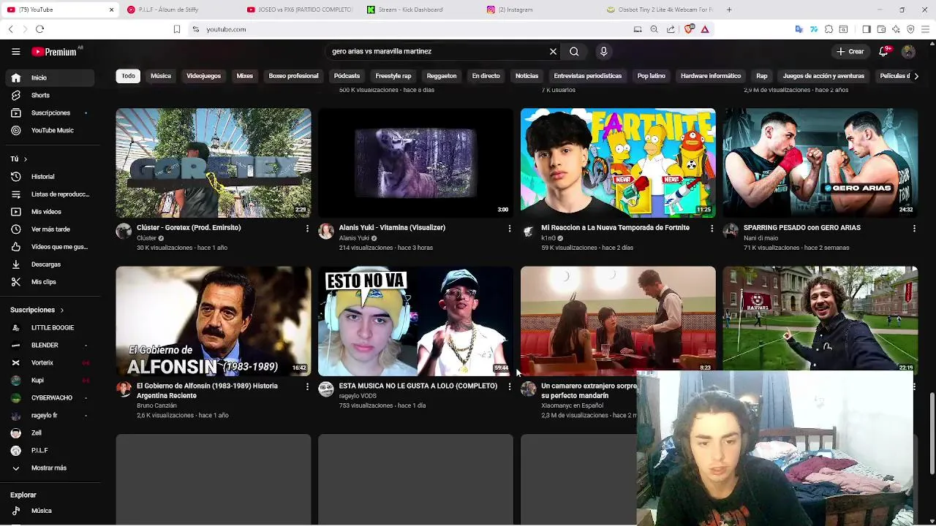Bookmark this page icon
This screenshot has height=526, width=936.
pos(177,29)
